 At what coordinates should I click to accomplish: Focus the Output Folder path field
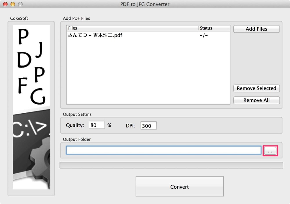pyautogui.click(x=164, y=150)
